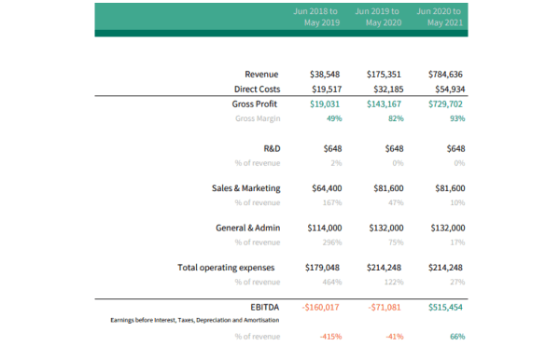Click Direct Costs value $32,185
The height and width of the screenshot is (346, 560).
pyautogui.click(x=388, y=90)
